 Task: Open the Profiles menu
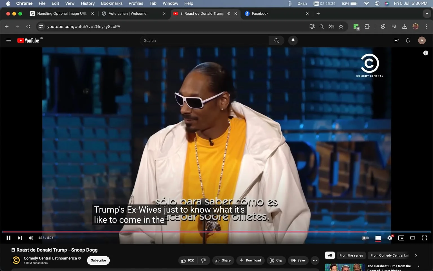pos(136,3)
